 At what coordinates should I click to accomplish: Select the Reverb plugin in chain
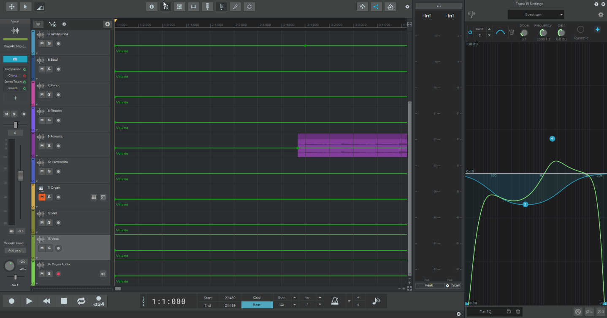pyautogui.click(x=13, y=88)
